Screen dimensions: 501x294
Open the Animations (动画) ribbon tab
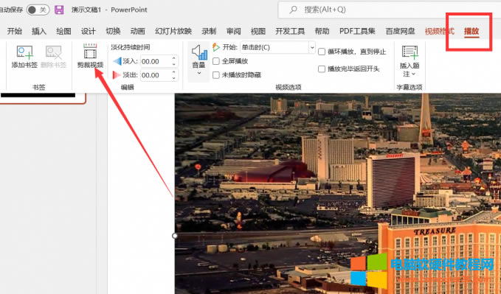[x=138, y=31]
